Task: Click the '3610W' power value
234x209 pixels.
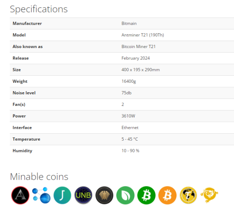Action: pos(128,116)
